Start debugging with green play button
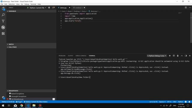The height and width of the screenshot is (108, 192). (x=28, y=8)
